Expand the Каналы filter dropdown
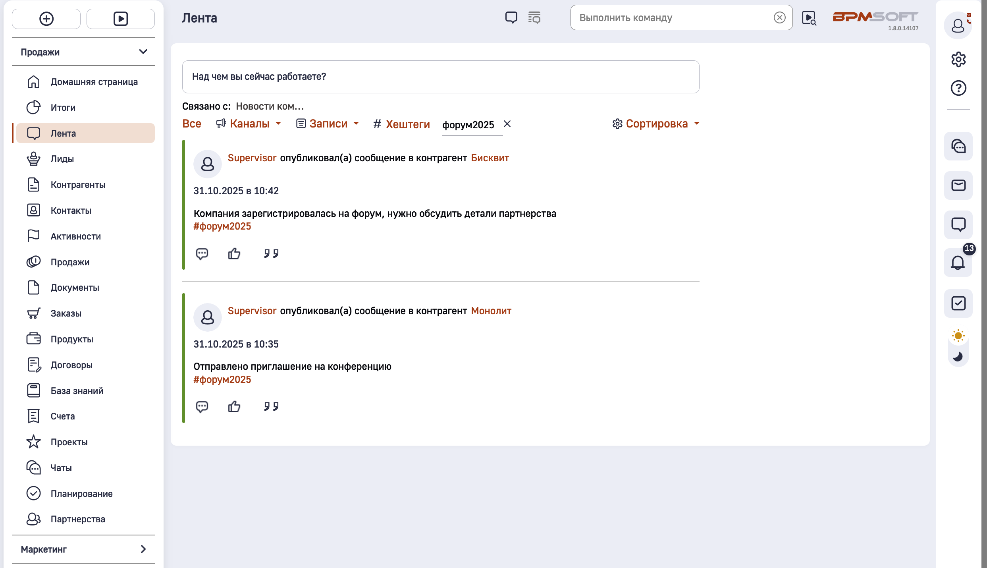Viewport: 987px width, 568px height. (x=249, y=124)
